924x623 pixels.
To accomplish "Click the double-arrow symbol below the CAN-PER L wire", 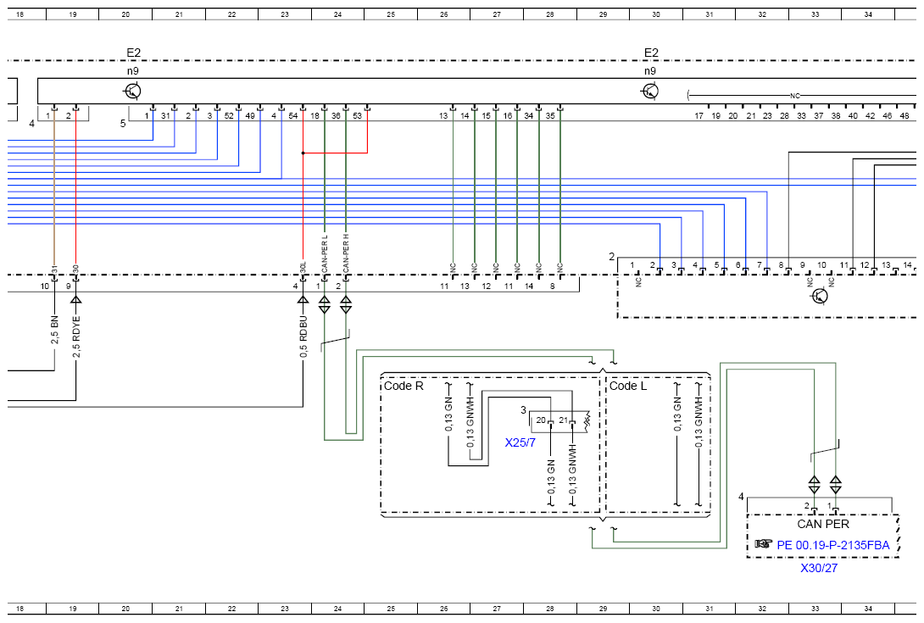I will [324, 305].
